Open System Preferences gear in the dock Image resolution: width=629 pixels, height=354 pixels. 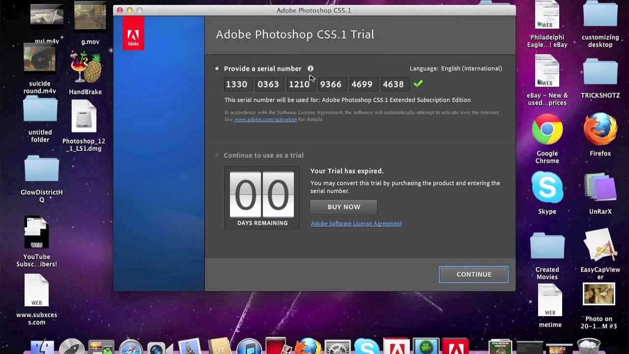(338, 347)
